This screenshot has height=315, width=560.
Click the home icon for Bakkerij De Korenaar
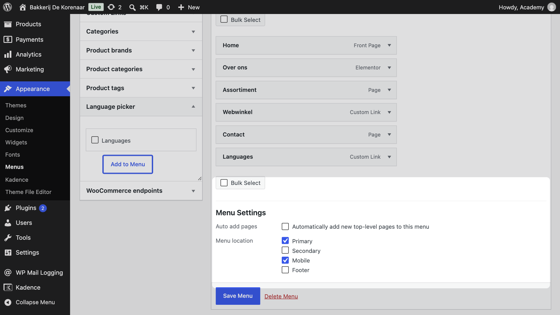(x=23, y=7)
